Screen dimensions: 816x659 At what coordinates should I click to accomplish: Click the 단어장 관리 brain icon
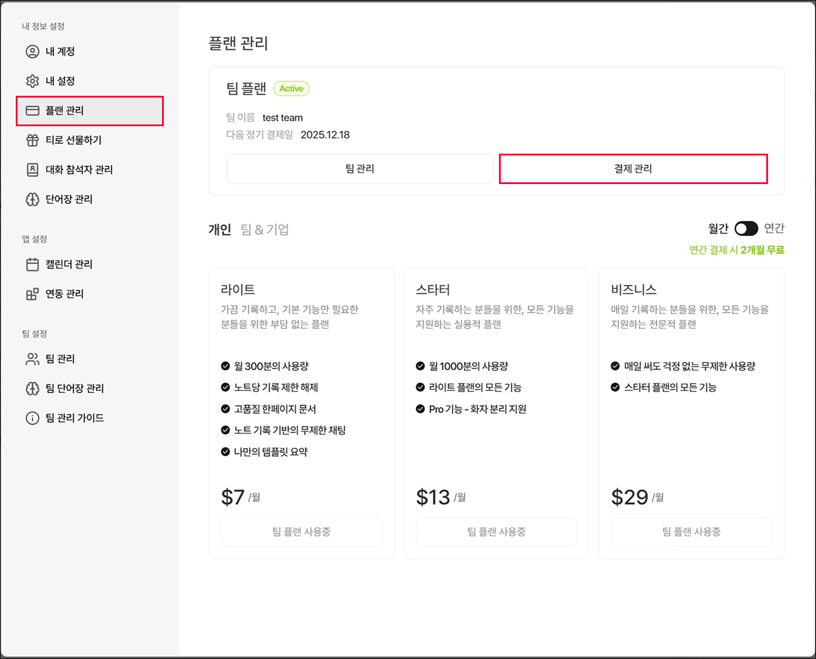coord(33,199)
